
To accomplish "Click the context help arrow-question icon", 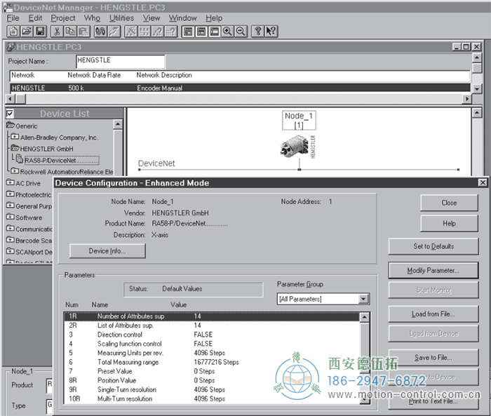I will point(271,31).
